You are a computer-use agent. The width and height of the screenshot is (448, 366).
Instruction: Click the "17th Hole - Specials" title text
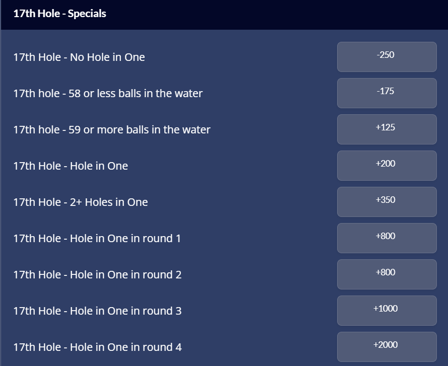[x=59, y=14]
